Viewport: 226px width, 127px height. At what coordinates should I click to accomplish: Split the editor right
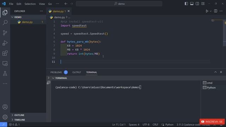point(216,11)
